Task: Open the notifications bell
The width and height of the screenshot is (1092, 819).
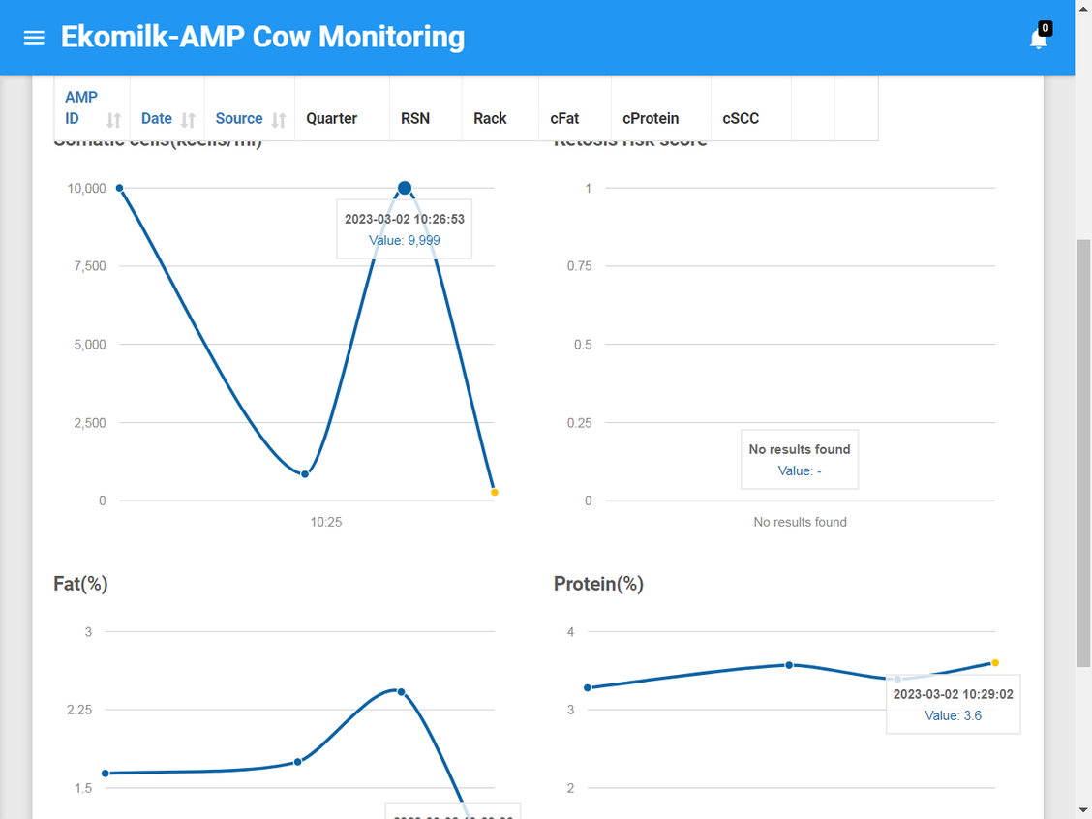Action: [1038, 39]
